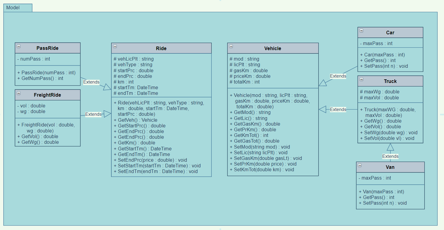This screenshot has width=444, height=230.
Task: Select '# vehType : string' in Ride
Action: (x=133, y=64)
